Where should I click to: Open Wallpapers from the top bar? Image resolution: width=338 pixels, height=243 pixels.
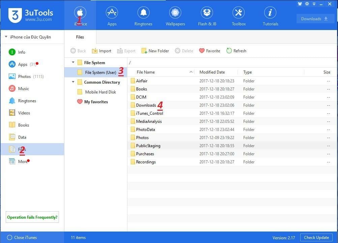(x=175, y=16)
